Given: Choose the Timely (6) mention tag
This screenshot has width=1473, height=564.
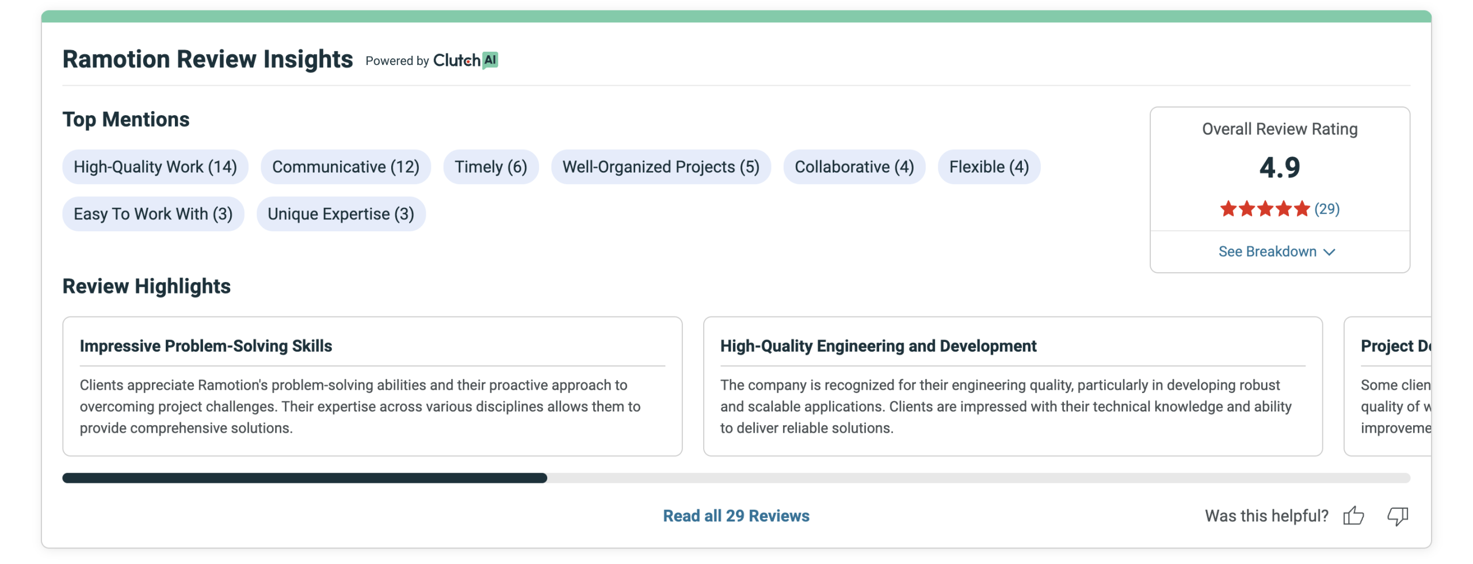Looking at the screenshot, I should [490, 167].
